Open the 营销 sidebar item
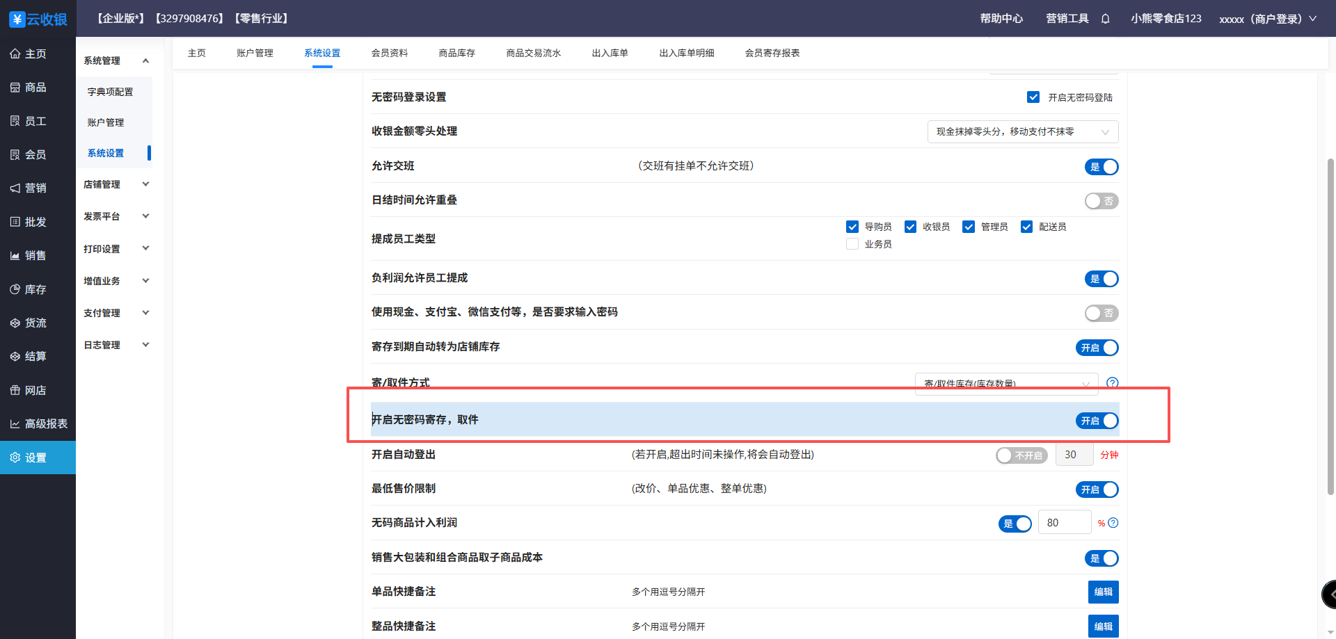Screen dimensions: 1336x639 click(x=35, y=188)
